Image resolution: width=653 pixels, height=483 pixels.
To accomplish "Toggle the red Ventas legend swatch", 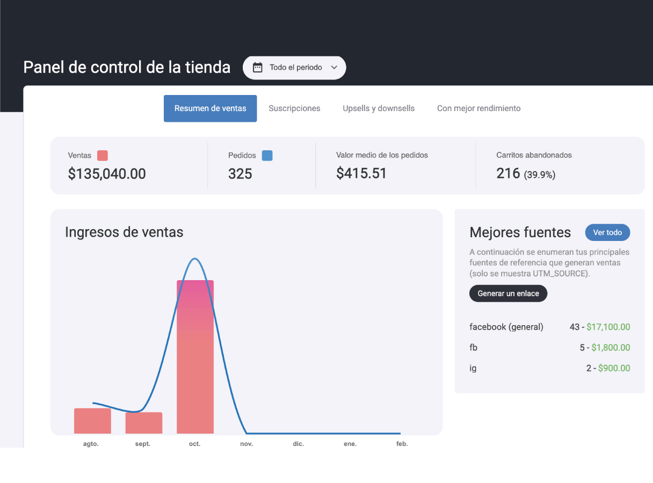I will 102,156.
